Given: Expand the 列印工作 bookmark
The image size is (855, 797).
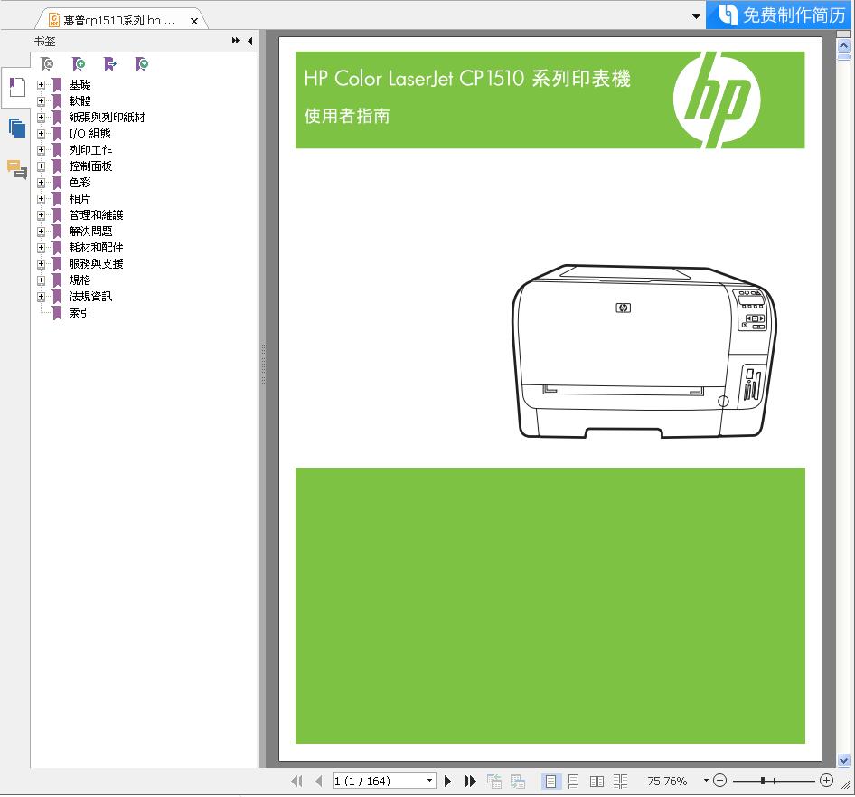Looking at the screenshot, I should [x=41, y=150].
